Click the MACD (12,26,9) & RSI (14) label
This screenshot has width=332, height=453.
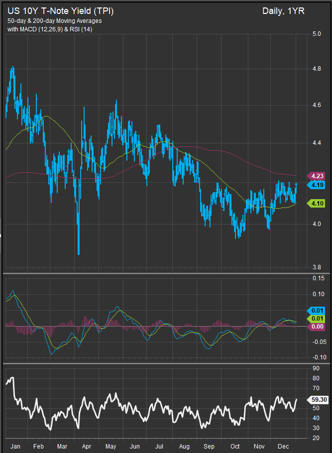[x=49, y=30]
